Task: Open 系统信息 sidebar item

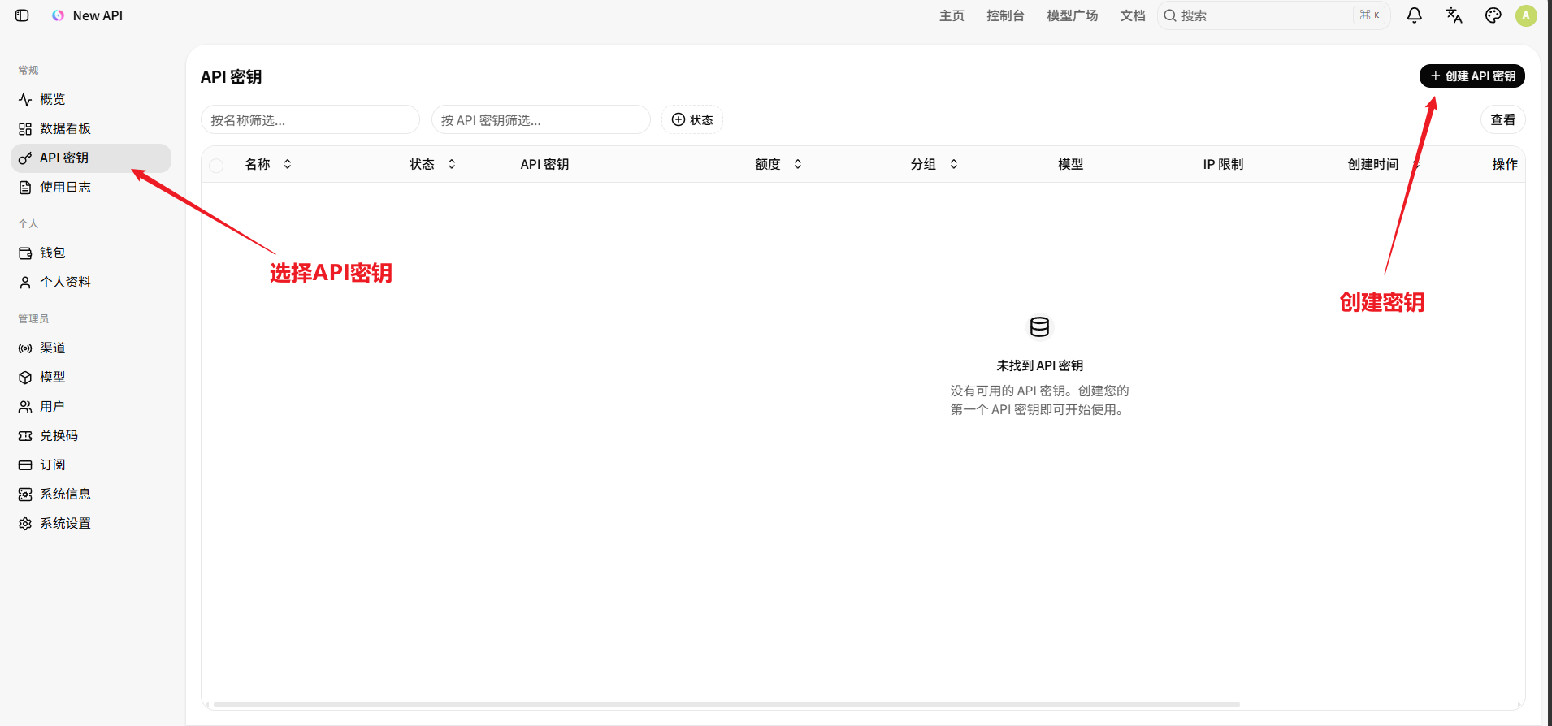Action: click(91, 494)
